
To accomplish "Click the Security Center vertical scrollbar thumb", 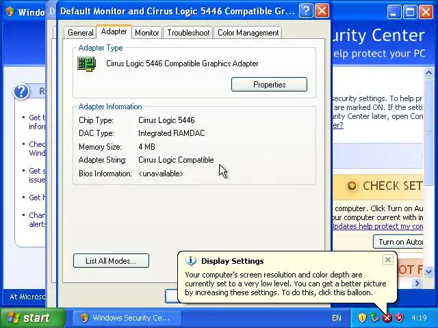I will coord(429,133).
